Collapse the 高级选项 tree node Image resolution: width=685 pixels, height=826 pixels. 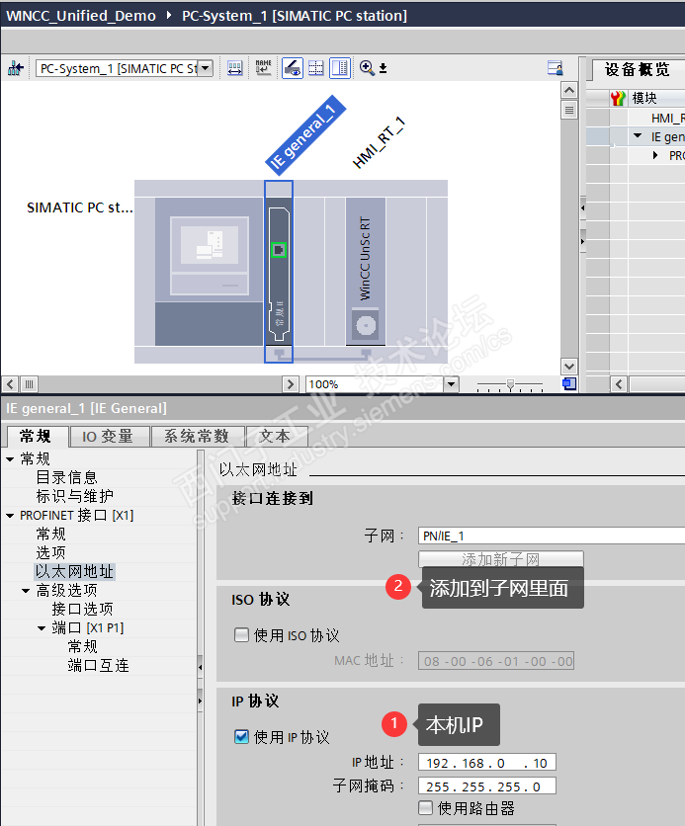click(26, 591)
